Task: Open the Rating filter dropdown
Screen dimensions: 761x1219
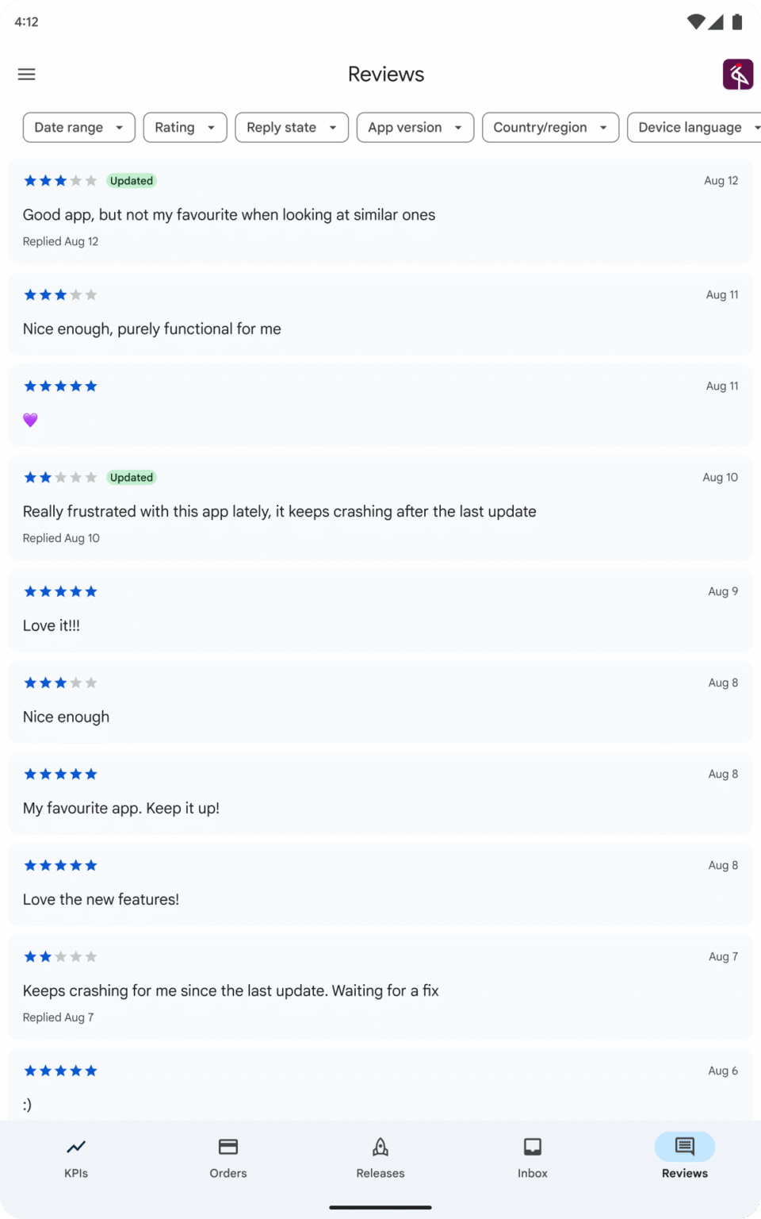Action: 185,127
